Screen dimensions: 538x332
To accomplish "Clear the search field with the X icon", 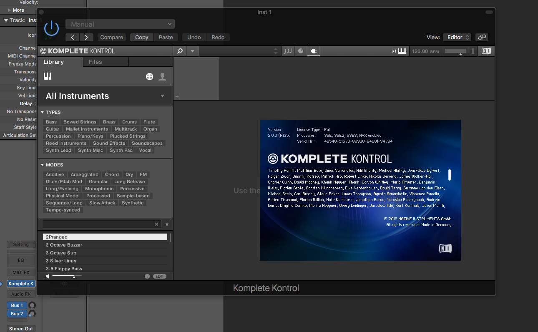I will (157, 224).
